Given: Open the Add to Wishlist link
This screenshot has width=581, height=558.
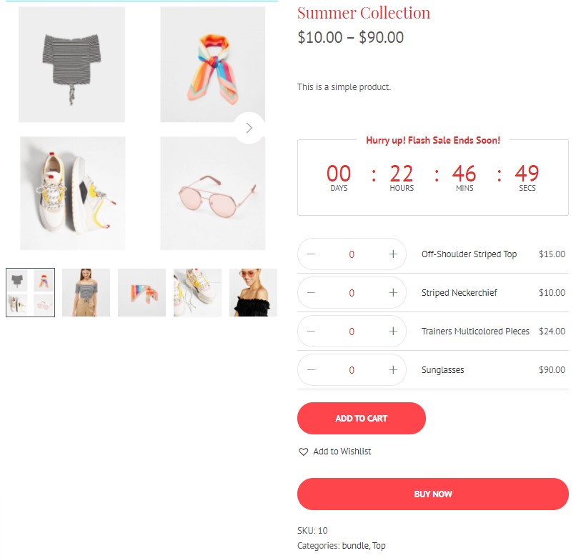Looking at the screenshot, I should pos(342,452).
